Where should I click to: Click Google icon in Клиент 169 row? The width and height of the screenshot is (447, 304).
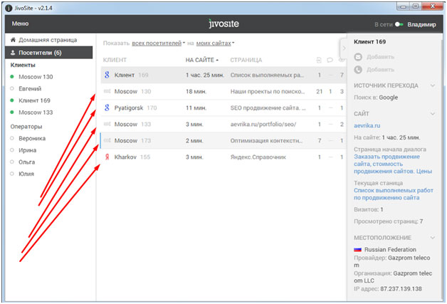point(107,75)
